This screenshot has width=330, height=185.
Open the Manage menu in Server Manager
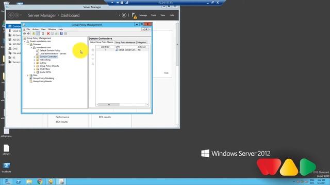(x=143, y=15)
